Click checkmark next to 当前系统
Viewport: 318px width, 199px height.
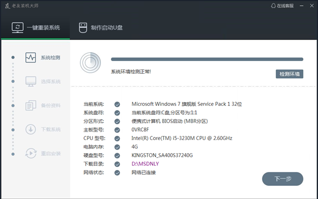(117, 104)
